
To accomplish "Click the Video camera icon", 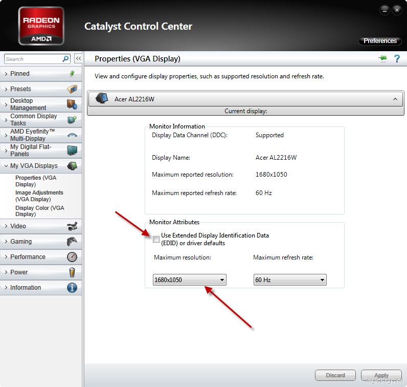I will (x=72, y=226).
